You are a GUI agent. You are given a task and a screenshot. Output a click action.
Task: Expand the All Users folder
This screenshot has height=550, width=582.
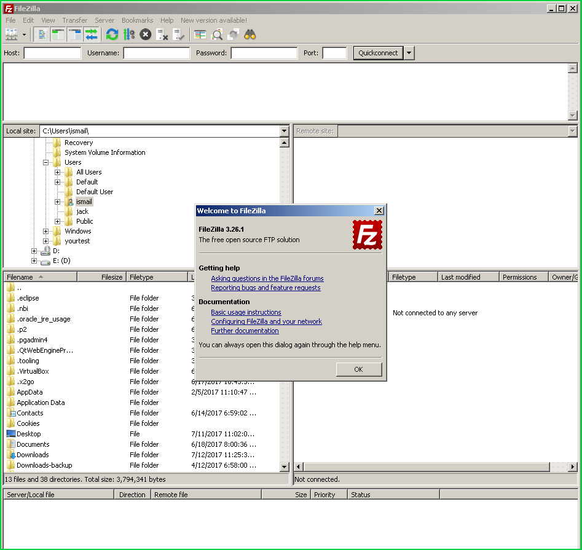click(x=58, y=172)
